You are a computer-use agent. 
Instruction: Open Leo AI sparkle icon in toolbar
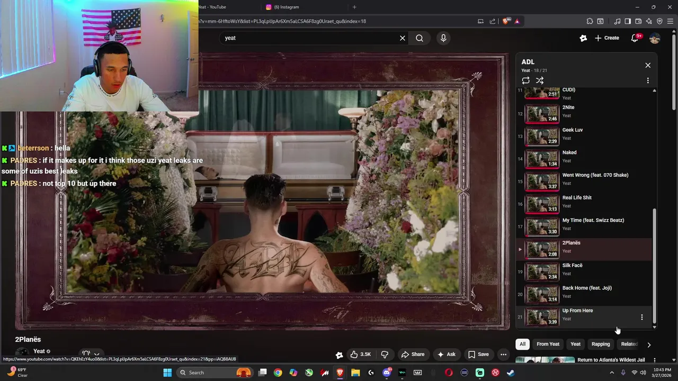[x=649, y=21]
